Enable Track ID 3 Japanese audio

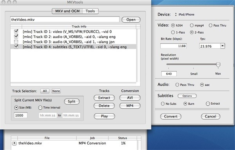point(16,42)
